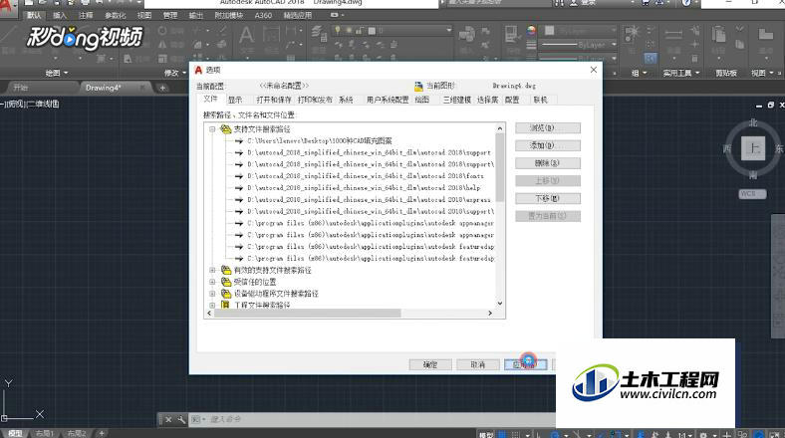This screenshot has height=438, width=785.
Task: Select the 支持文件搜索路径 folder item
Action: point(262,129)
